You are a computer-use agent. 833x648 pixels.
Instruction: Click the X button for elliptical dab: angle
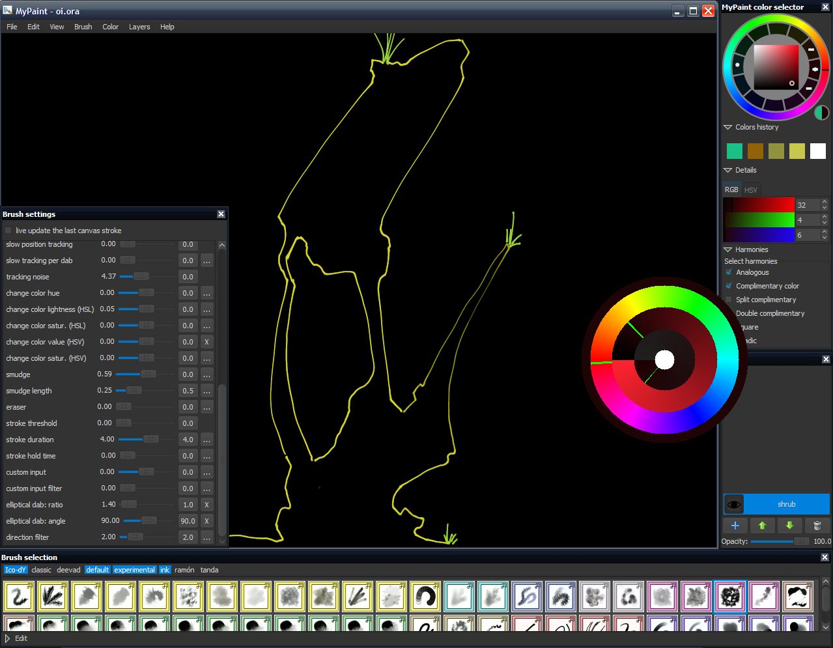click(206, 521)
